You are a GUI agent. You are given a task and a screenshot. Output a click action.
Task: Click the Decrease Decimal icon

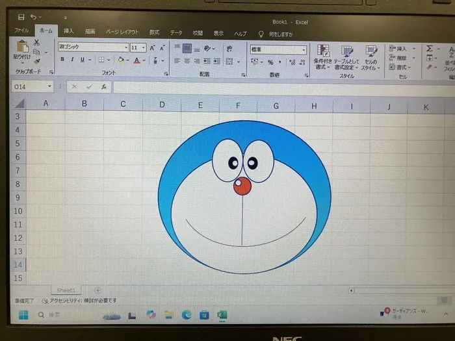pos(302,62)
